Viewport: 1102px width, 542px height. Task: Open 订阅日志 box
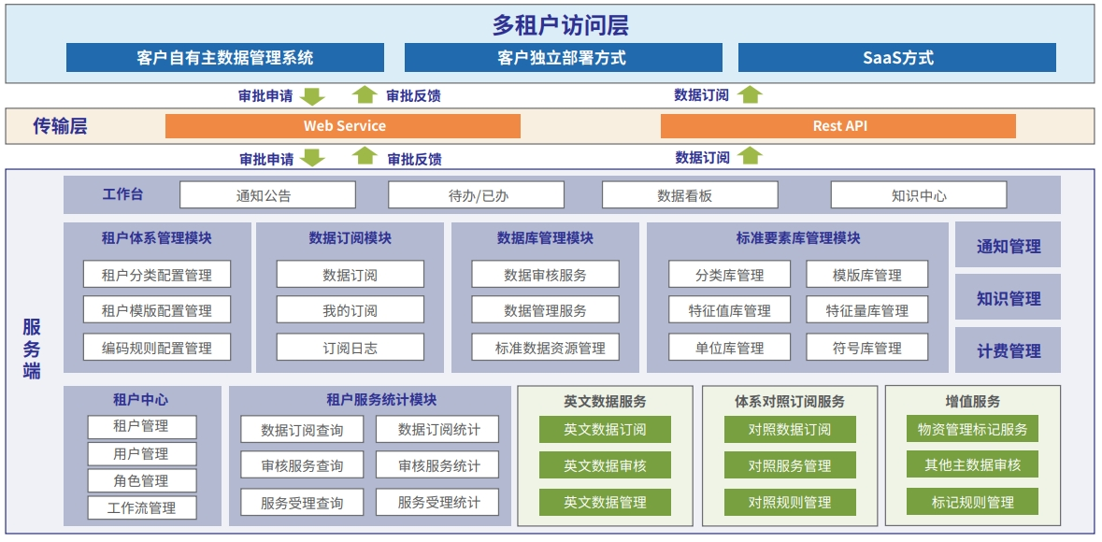350,348
